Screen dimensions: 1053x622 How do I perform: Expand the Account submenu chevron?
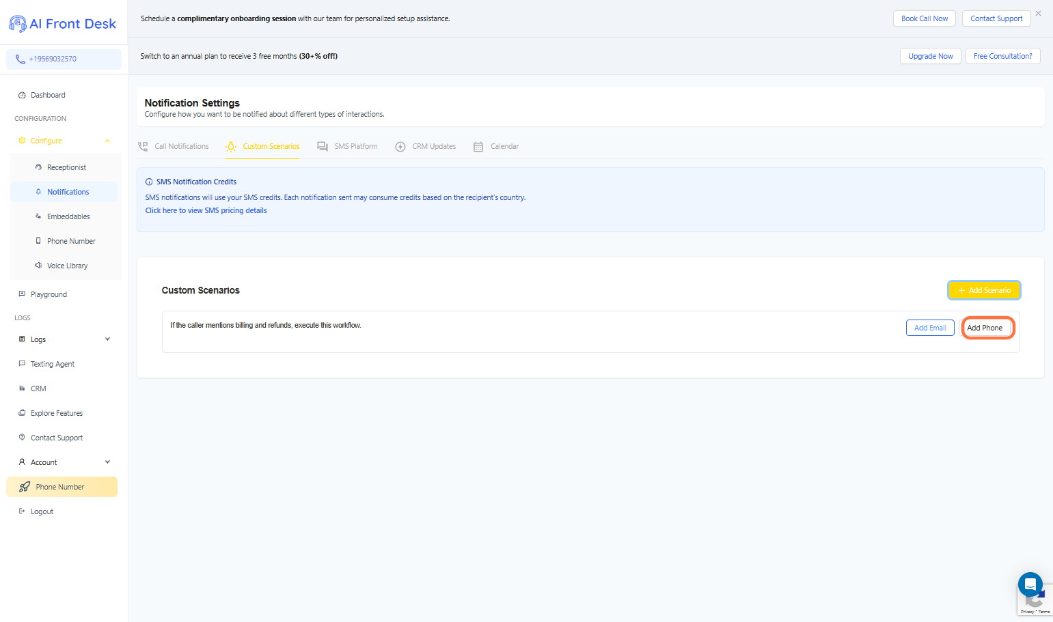[107, 462]
